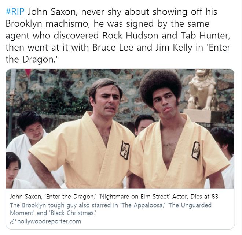Click 'Bruce Lee' in the tweet text
The height and width of the screenshot is (235, 242).
[113, 48]
